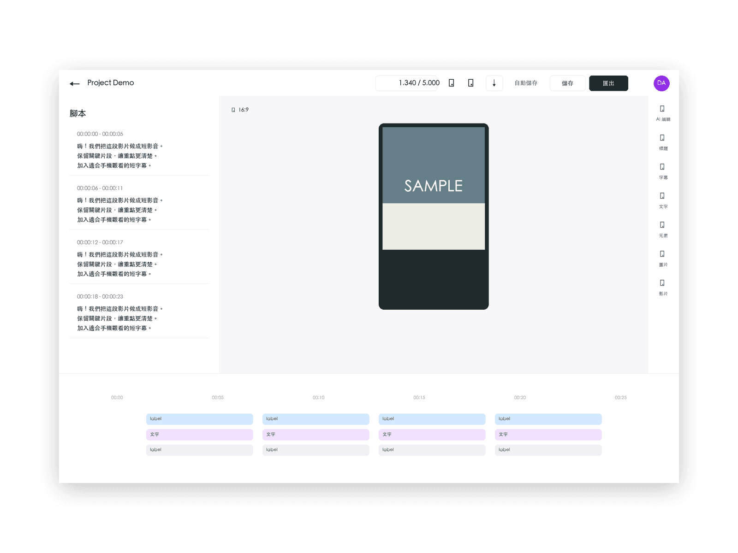
Task: Select the gray label clip under the 00:15 marker
Action: click(x=432, y=450)
